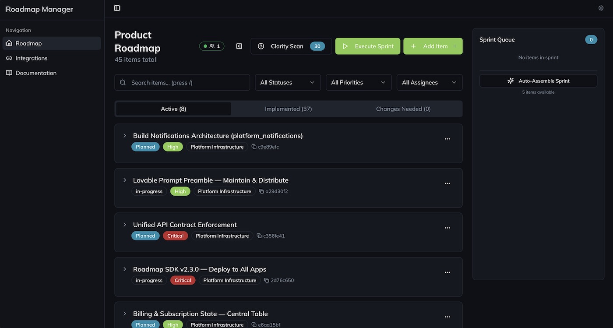Toggle the sprint queue panel icon
Screen dimensions: 613x328
(x=239, y=46)
